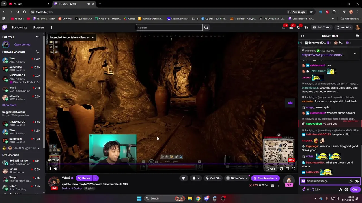Open the three-dot more menu beside Browse
362x203 pixels.
[x=51, y=27]
